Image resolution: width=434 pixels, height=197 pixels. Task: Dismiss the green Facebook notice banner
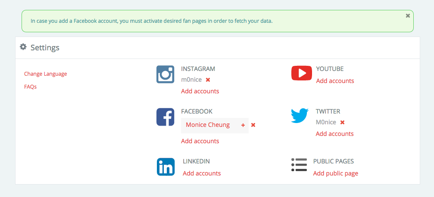coord(408,15)
